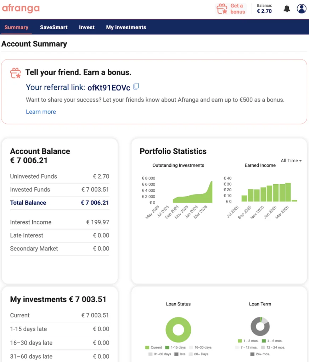Open the All Time period dropdown
Screen dimensions: 309x362
pyautogui.click(x=291, y=160)
